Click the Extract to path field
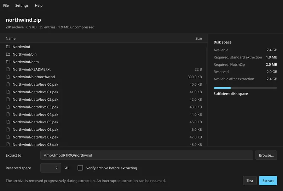This screenshot has height=191, width=283. coord(147,155)
